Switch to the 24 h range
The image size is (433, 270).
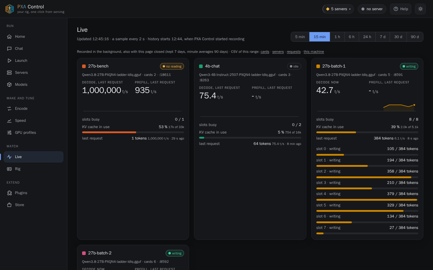(367, 37)
